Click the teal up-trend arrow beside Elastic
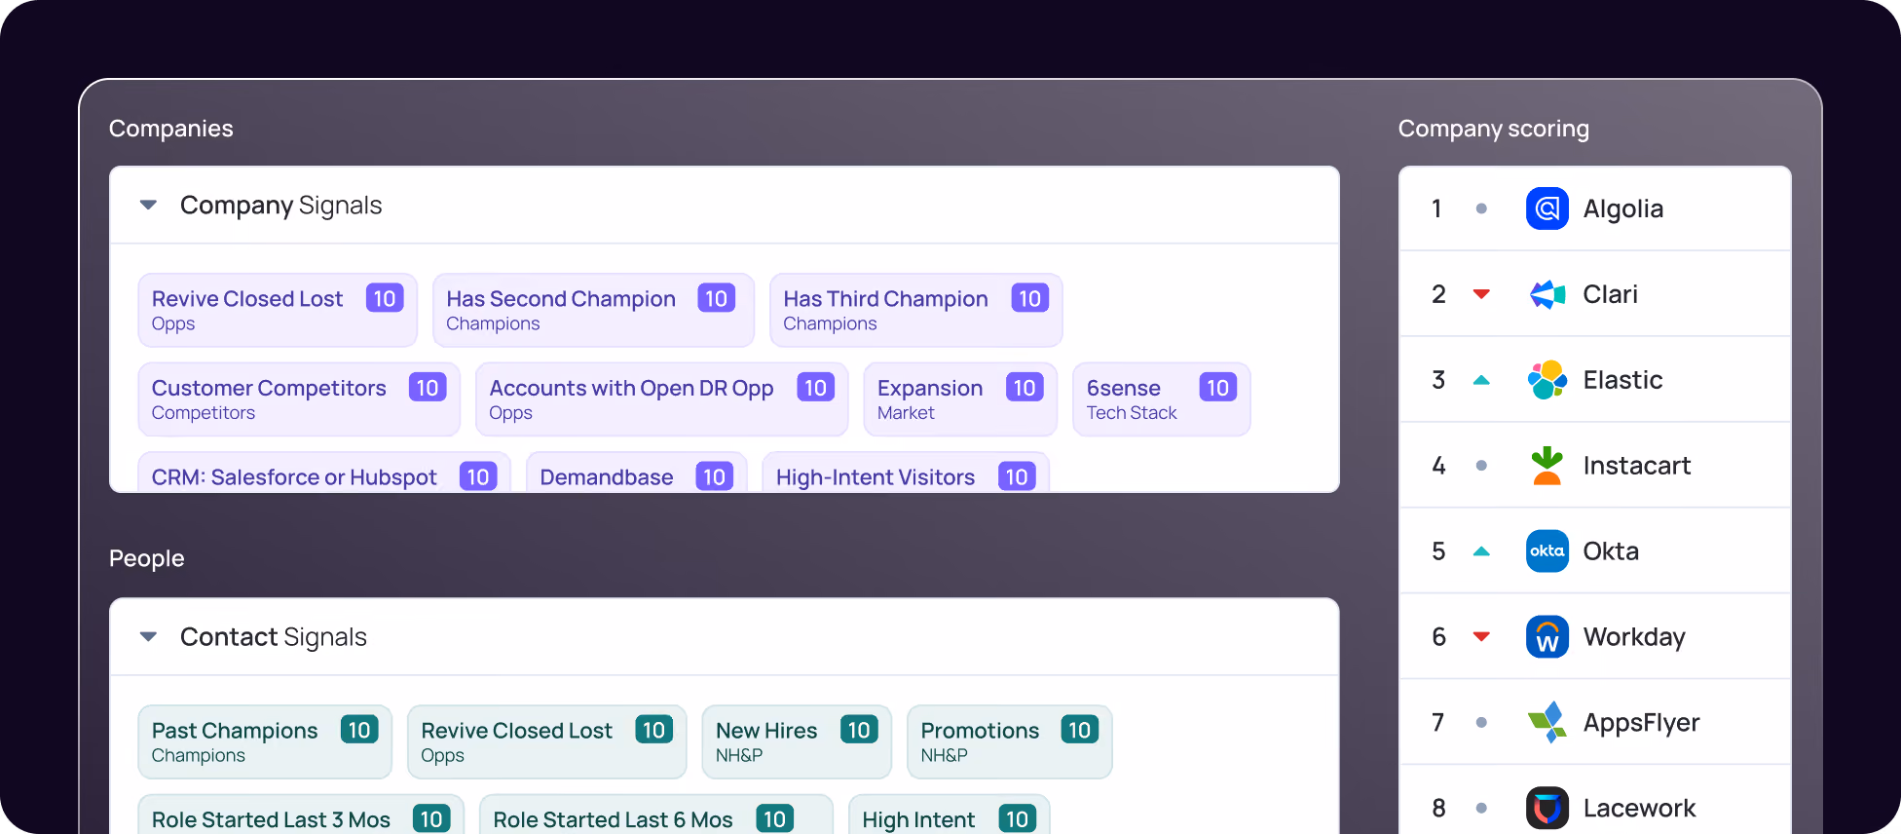 1481,380
